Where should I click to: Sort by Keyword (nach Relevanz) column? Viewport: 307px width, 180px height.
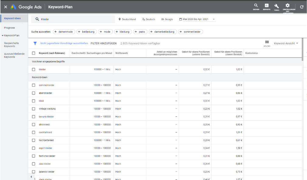point(52,53)
